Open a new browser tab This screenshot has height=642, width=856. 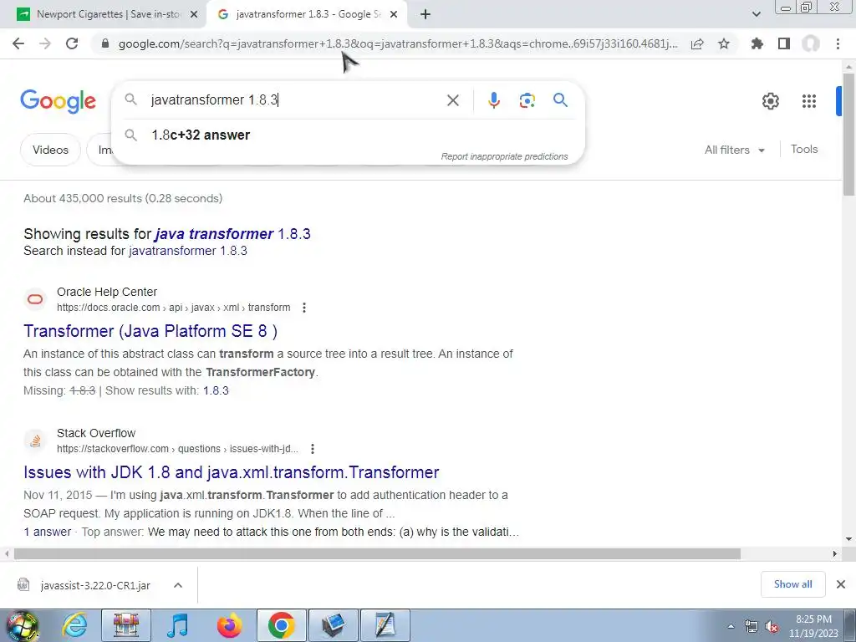tap(425, 14)
